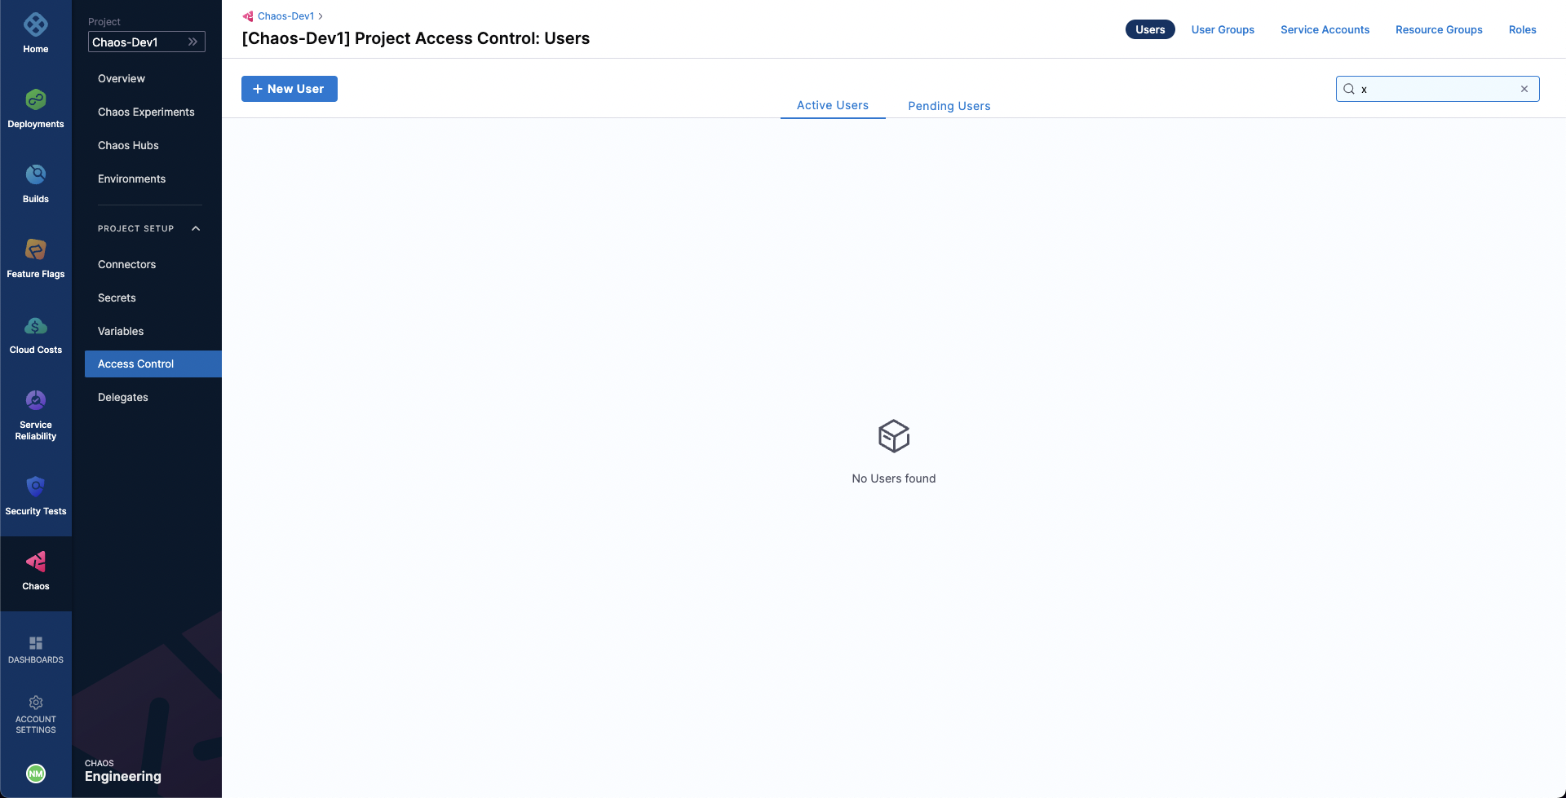The image size is (1566, 798).
Task: Click the New User button
Action: 290,89
